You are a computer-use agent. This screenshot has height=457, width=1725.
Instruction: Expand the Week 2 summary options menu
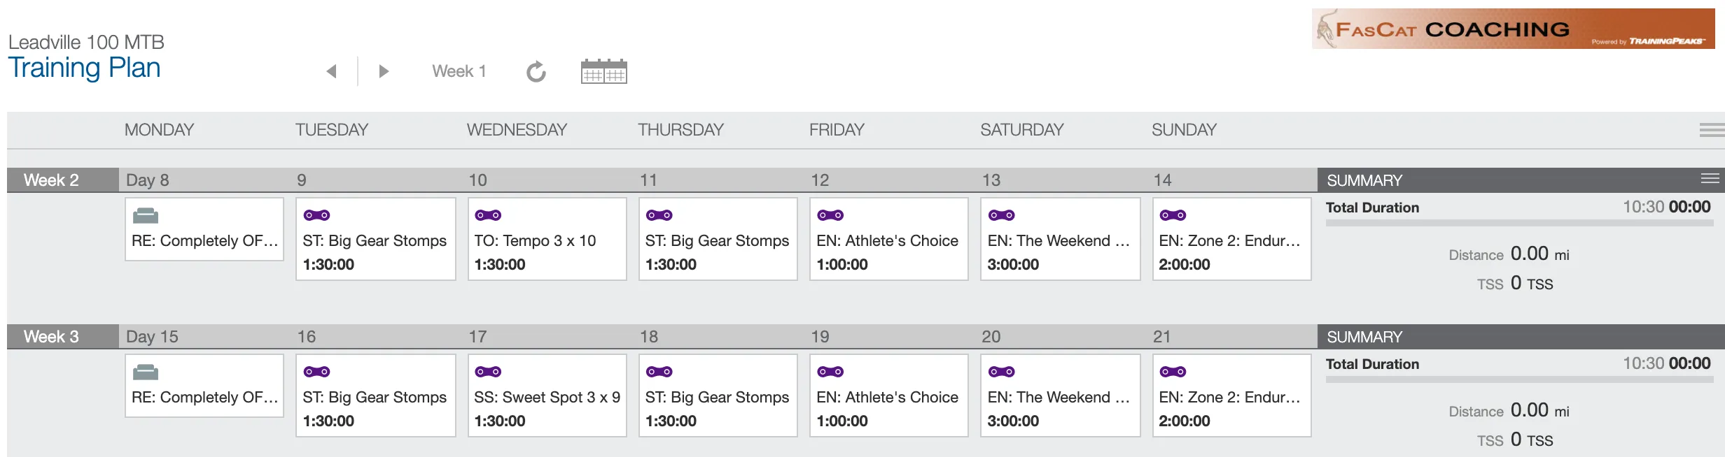tap(1710, 179)
